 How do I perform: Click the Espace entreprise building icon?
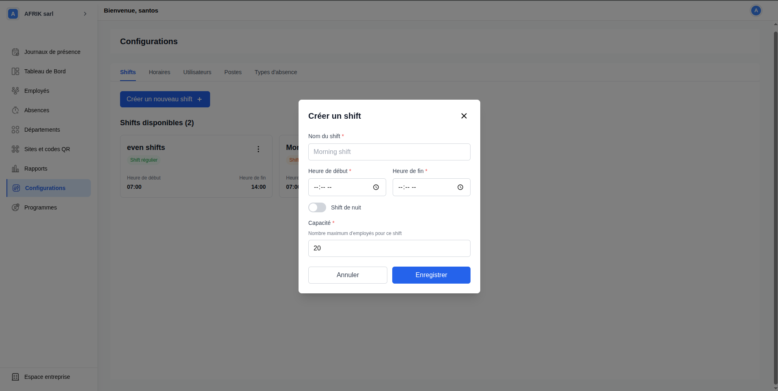15,377
